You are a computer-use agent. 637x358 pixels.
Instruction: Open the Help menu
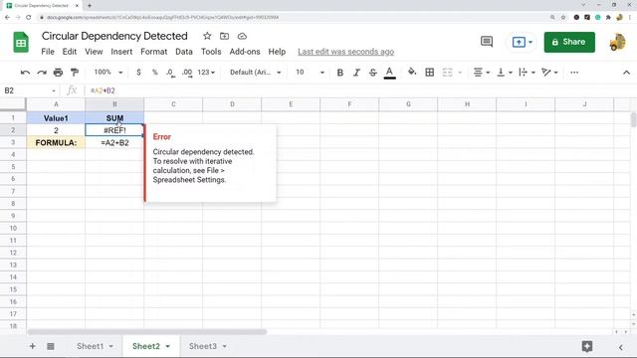pyautogui.click(x=277, y=52)
